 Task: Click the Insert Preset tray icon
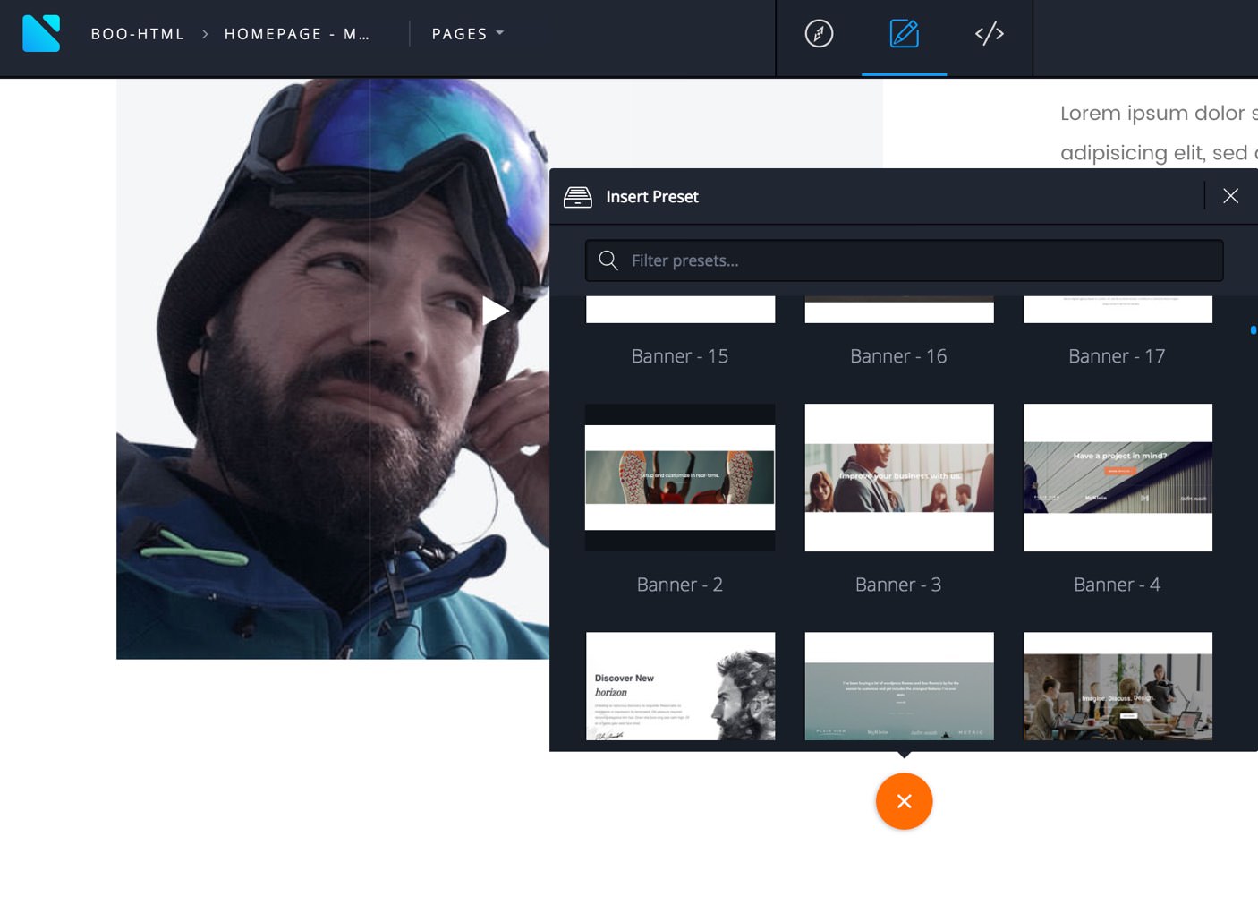(578, 197)
